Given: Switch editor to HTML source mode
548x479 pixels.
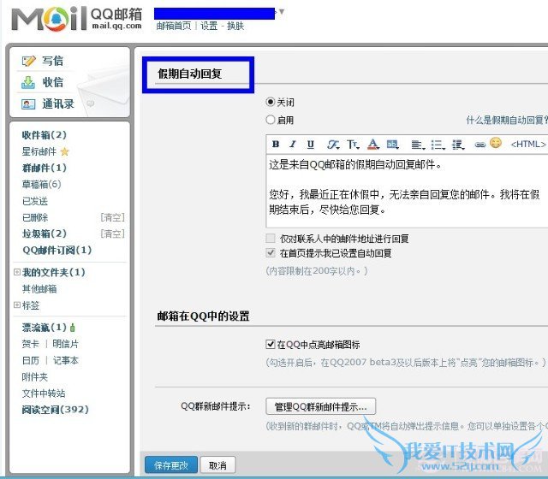Looking at the screenshot, I should 528,145.
